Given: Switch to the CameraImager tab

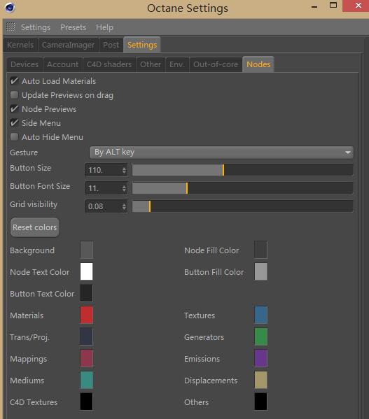Looking at the screenshot, I should tap(68, 45).
